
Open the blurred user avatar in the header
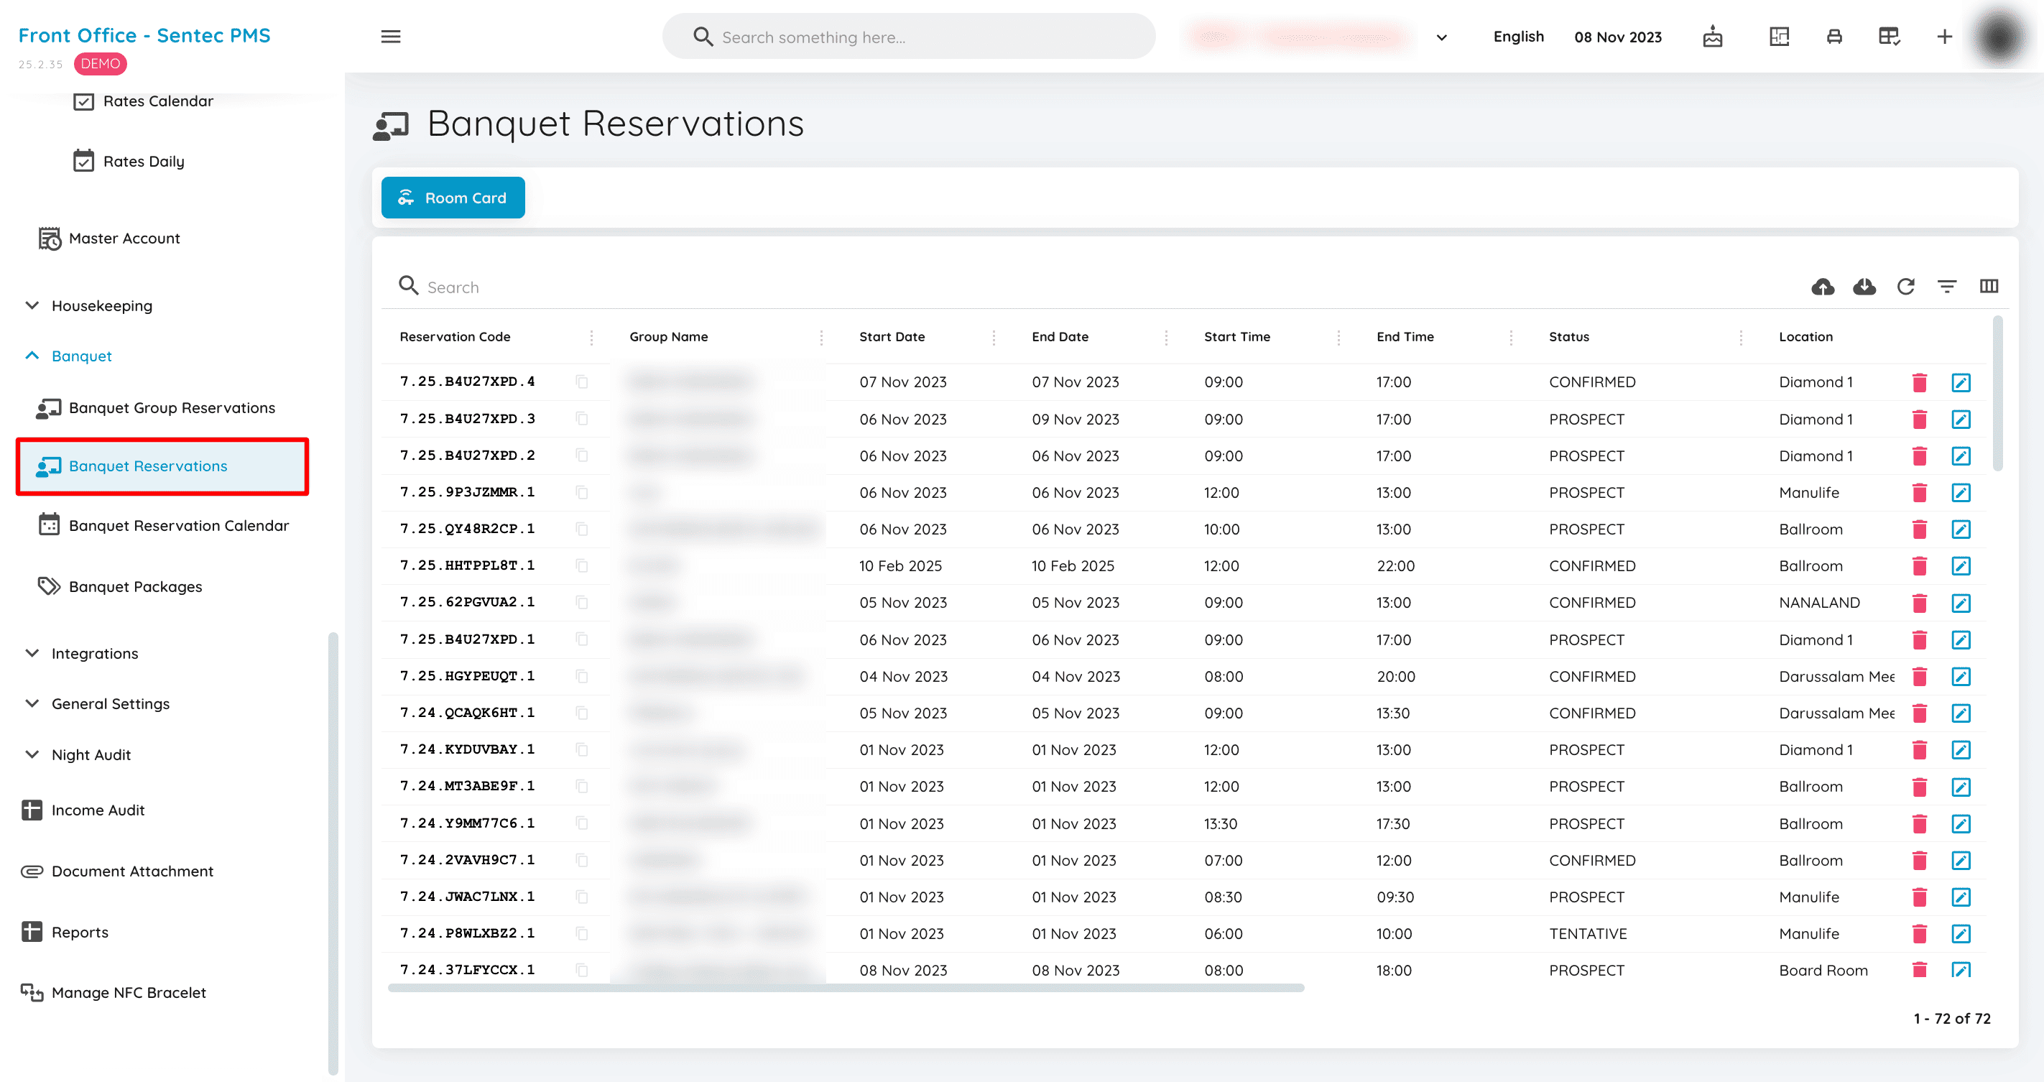[1999, 37]
